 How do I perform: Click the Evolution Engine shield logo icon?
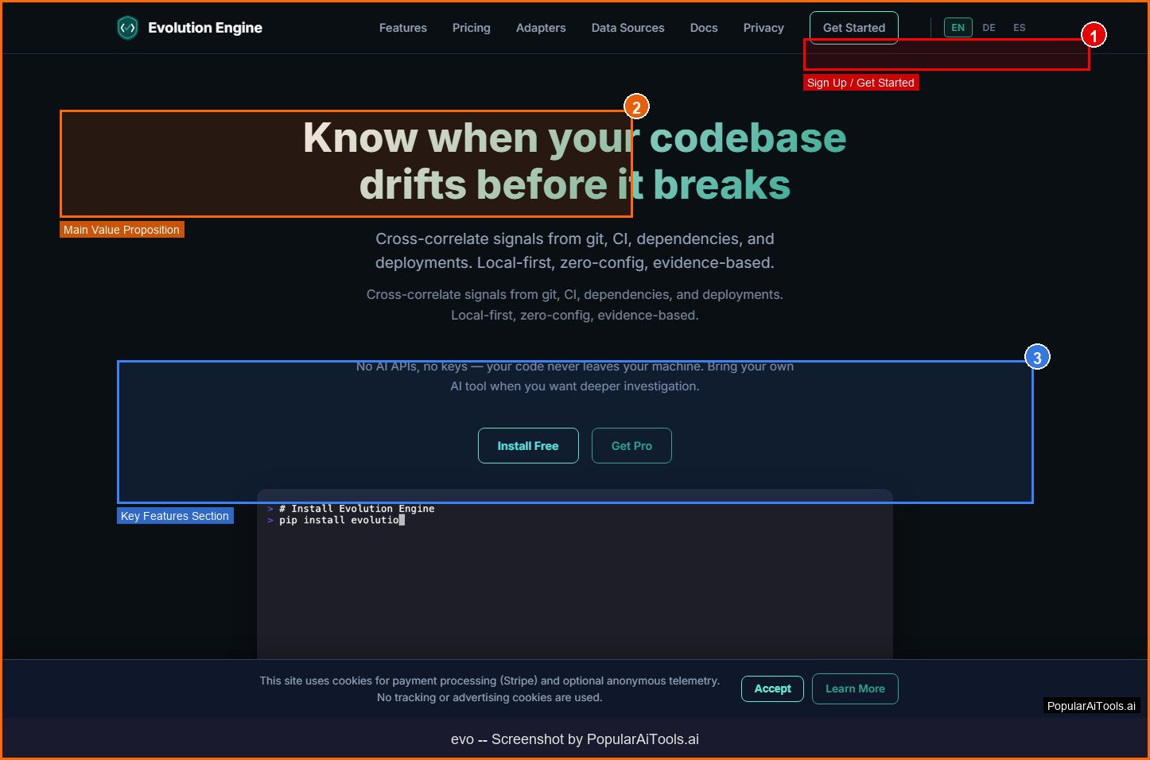pos(127,28)
